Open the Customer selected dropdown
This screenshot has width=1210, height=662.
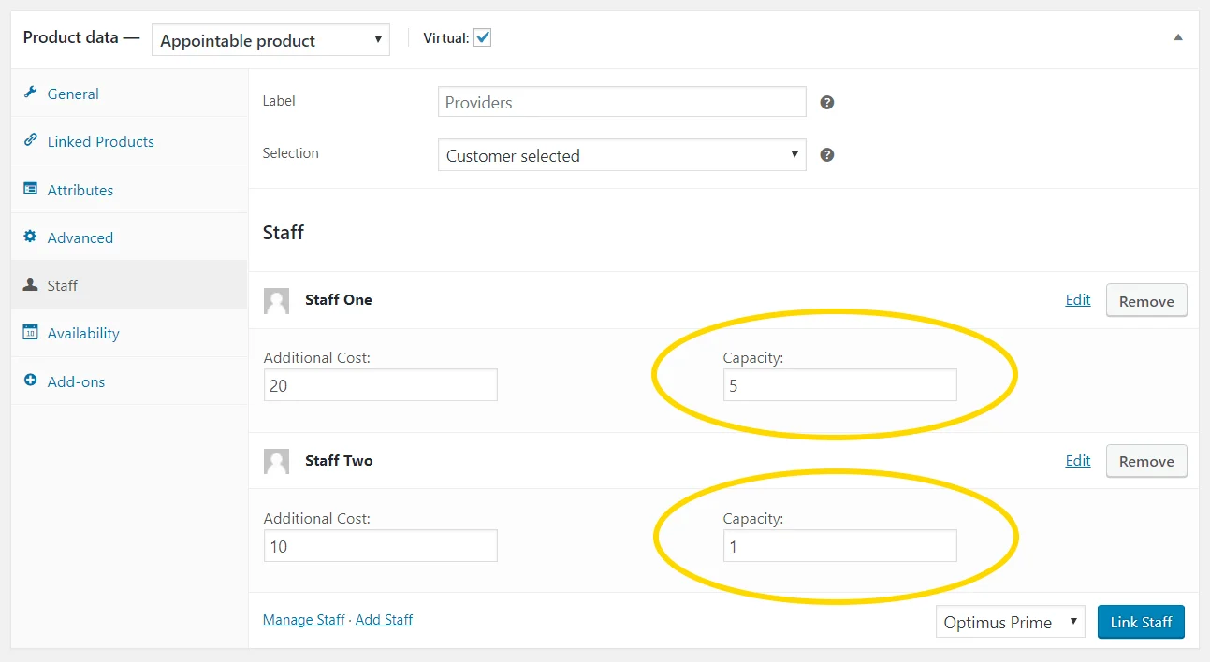[x=621, y=155]
